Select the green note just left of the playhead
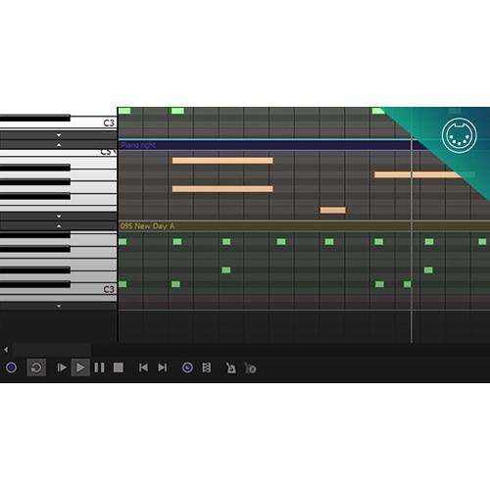 (407, 284)
